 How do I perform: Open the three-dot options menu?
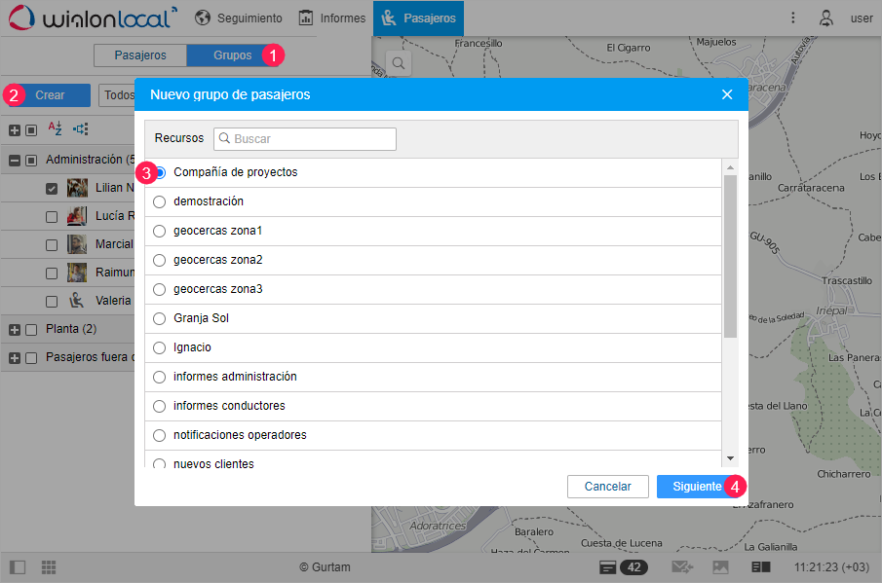(x=793, y=18)
